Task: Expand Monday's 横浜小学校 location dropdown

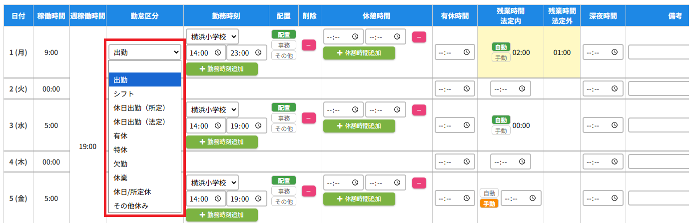Action: pos(212,36)
